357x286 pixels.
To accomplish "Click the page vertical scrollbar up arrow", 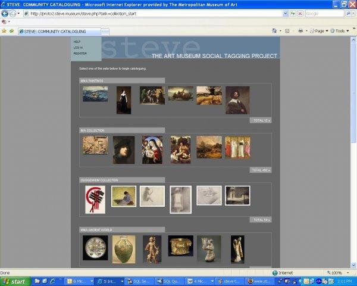I will (x=353, y=40).
